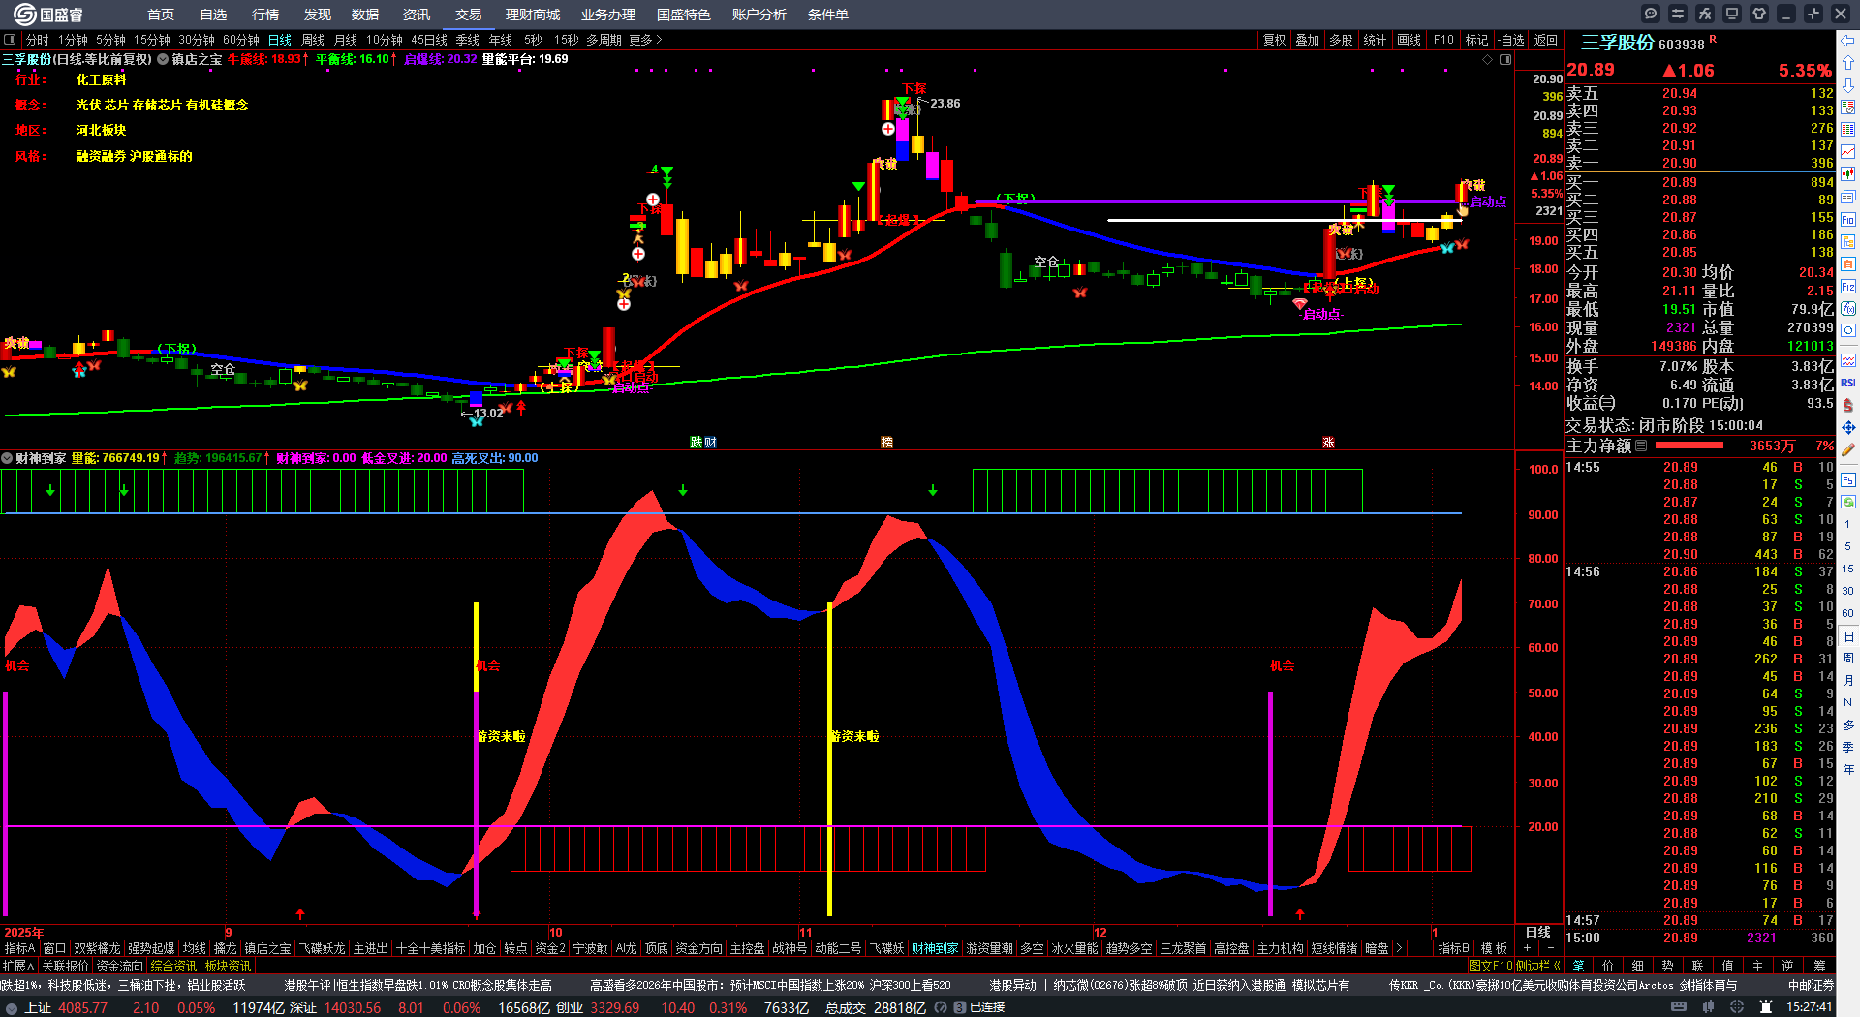Screen dimensions: 1860x1017
Task: Click the 三孚股份 stock name header
Action: click(1618, 44)
